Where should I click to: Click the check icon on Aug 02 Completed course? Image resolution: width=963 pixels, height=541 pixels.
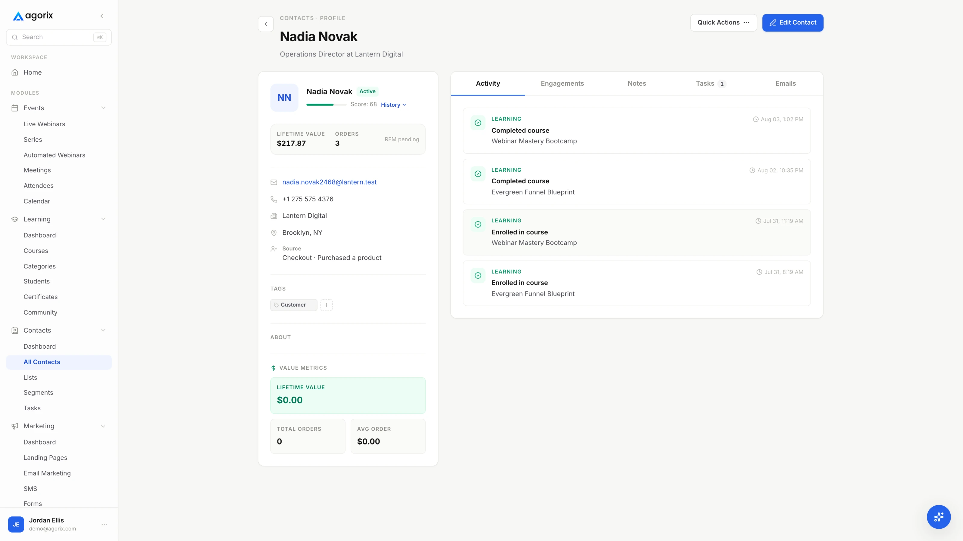coord(478,174)
